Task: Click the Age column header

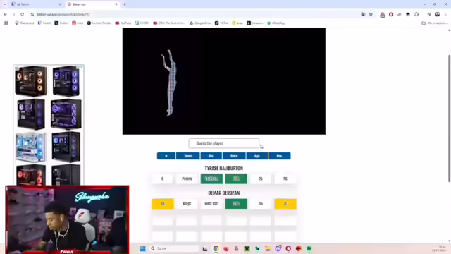Action: 257,156
